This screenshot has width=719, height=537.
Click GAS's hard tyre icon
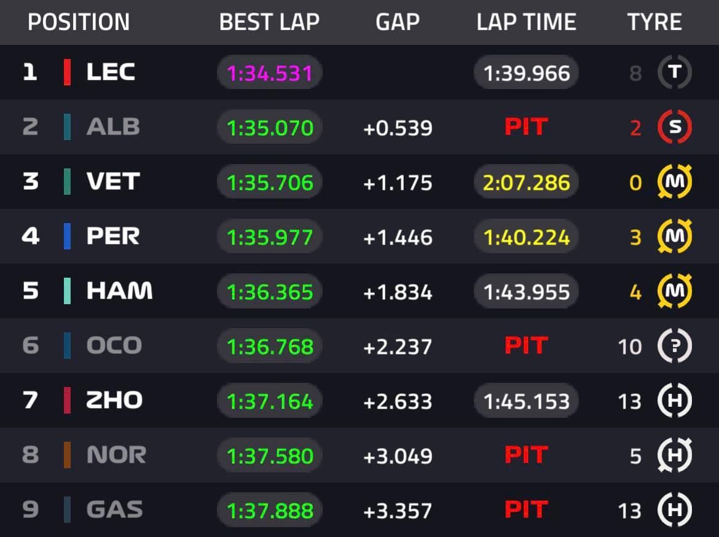[675, 510]
